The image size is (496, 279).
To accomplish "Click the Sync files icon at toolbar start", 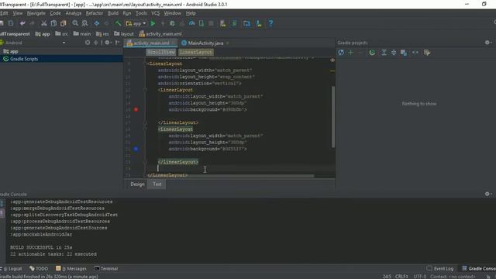I will point(10,23).
